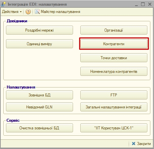Open "ІІТ Користувач ЦСК-1" service
154x149 pixels.
tap(114, 128)
